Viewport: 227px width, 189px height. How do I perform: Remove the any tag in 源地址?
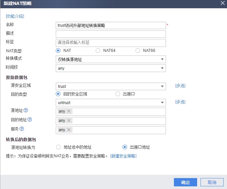point(69,111)
